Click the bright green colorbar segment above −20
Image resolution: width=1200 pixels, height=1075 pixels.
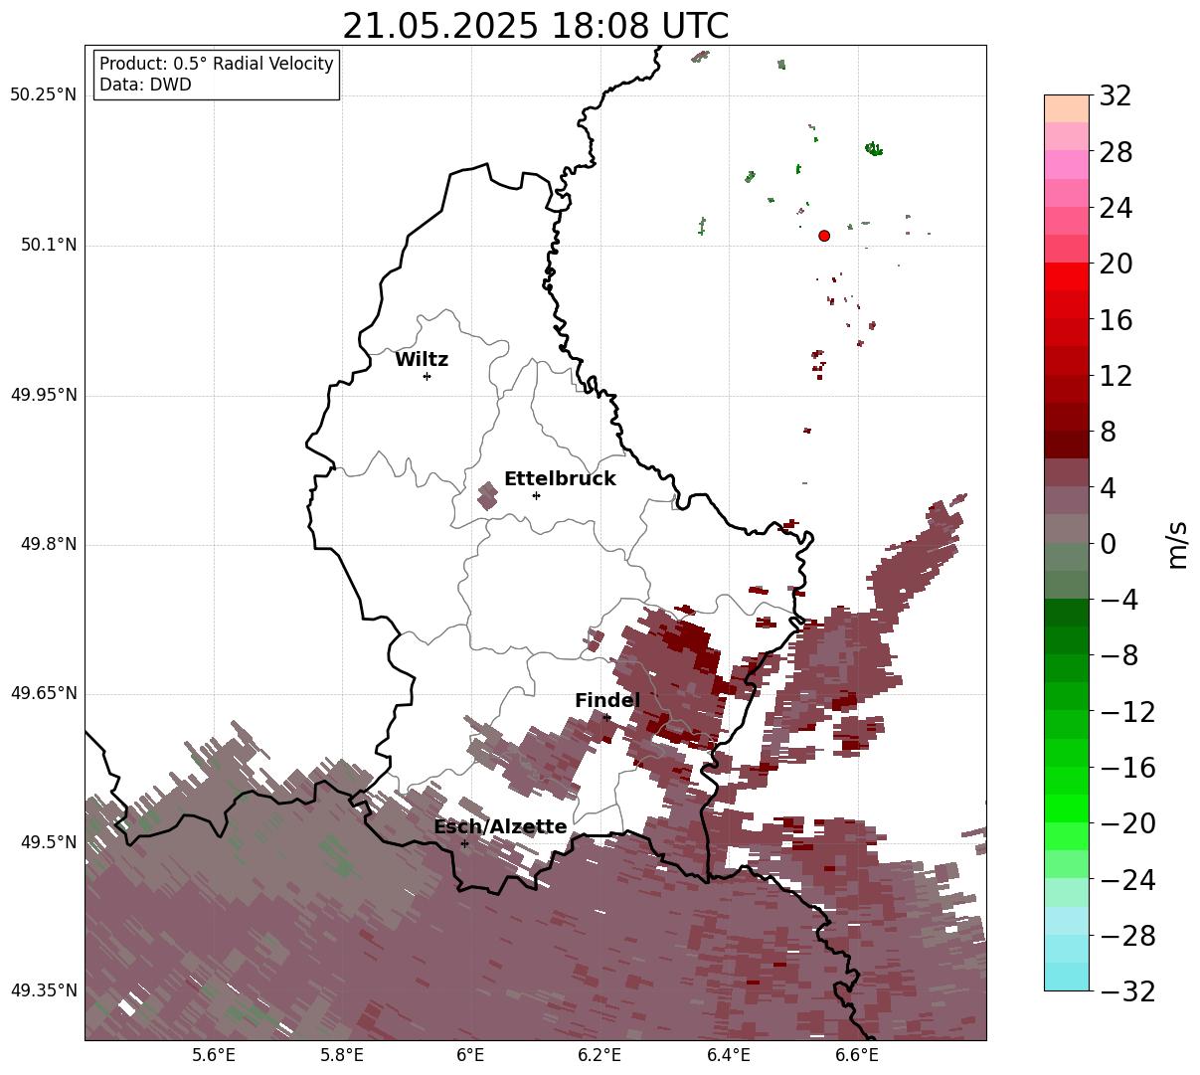[1067, 808]
